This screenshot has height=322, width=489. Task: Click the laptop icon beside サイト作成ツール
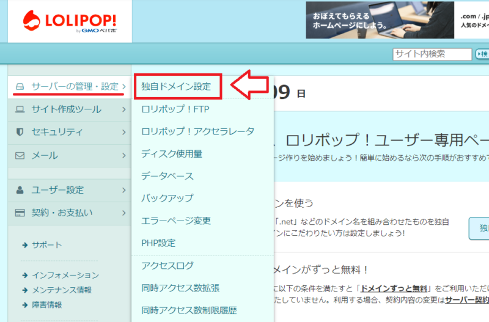click(20, 109)
